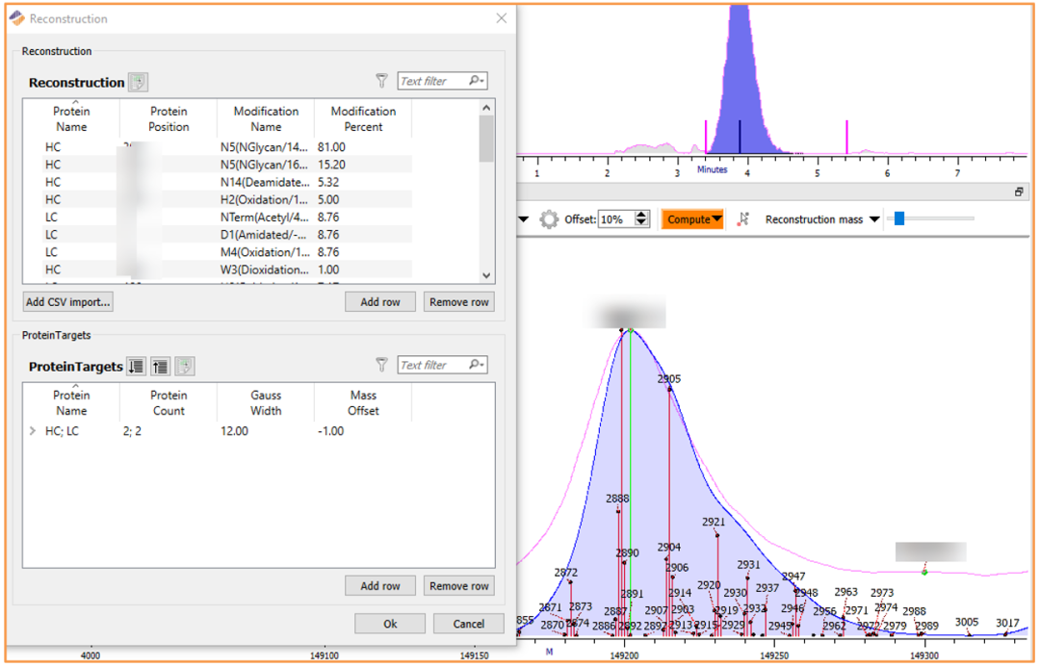The image size is (1040, 667).
Task: Click the 2905 peak label in spectrum
Action: click(668, 378)
